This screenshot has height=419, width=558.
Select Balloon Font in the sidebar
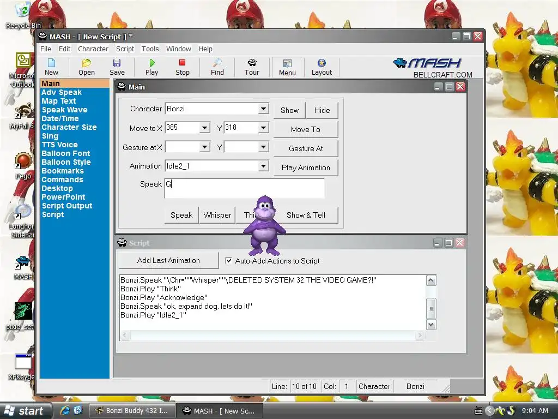[x=66, y=153]
